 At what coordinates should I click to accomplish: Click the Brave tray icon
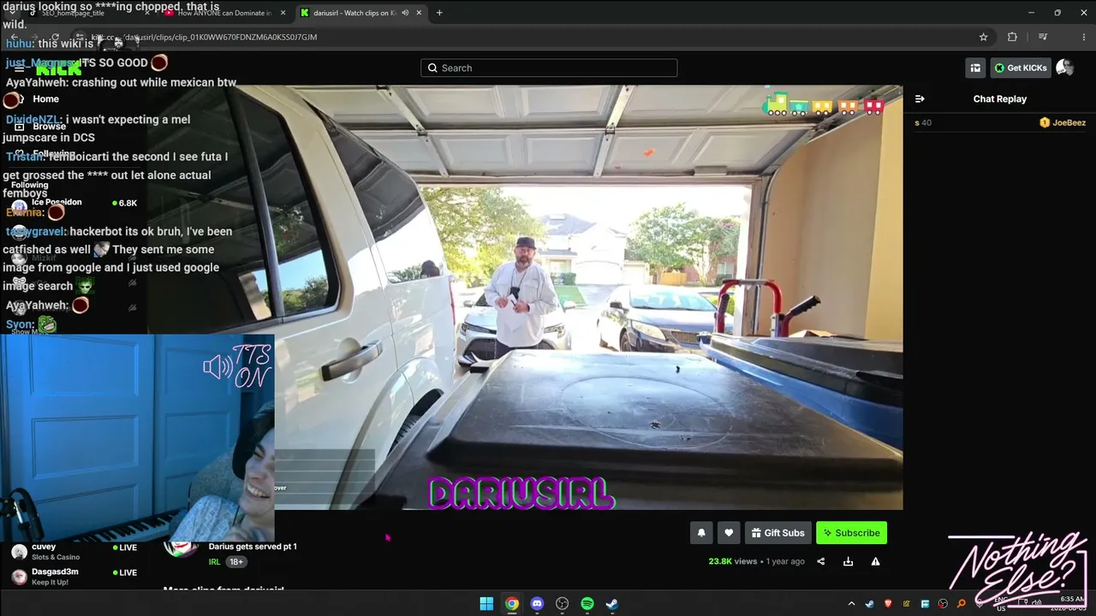click(888, 604)
